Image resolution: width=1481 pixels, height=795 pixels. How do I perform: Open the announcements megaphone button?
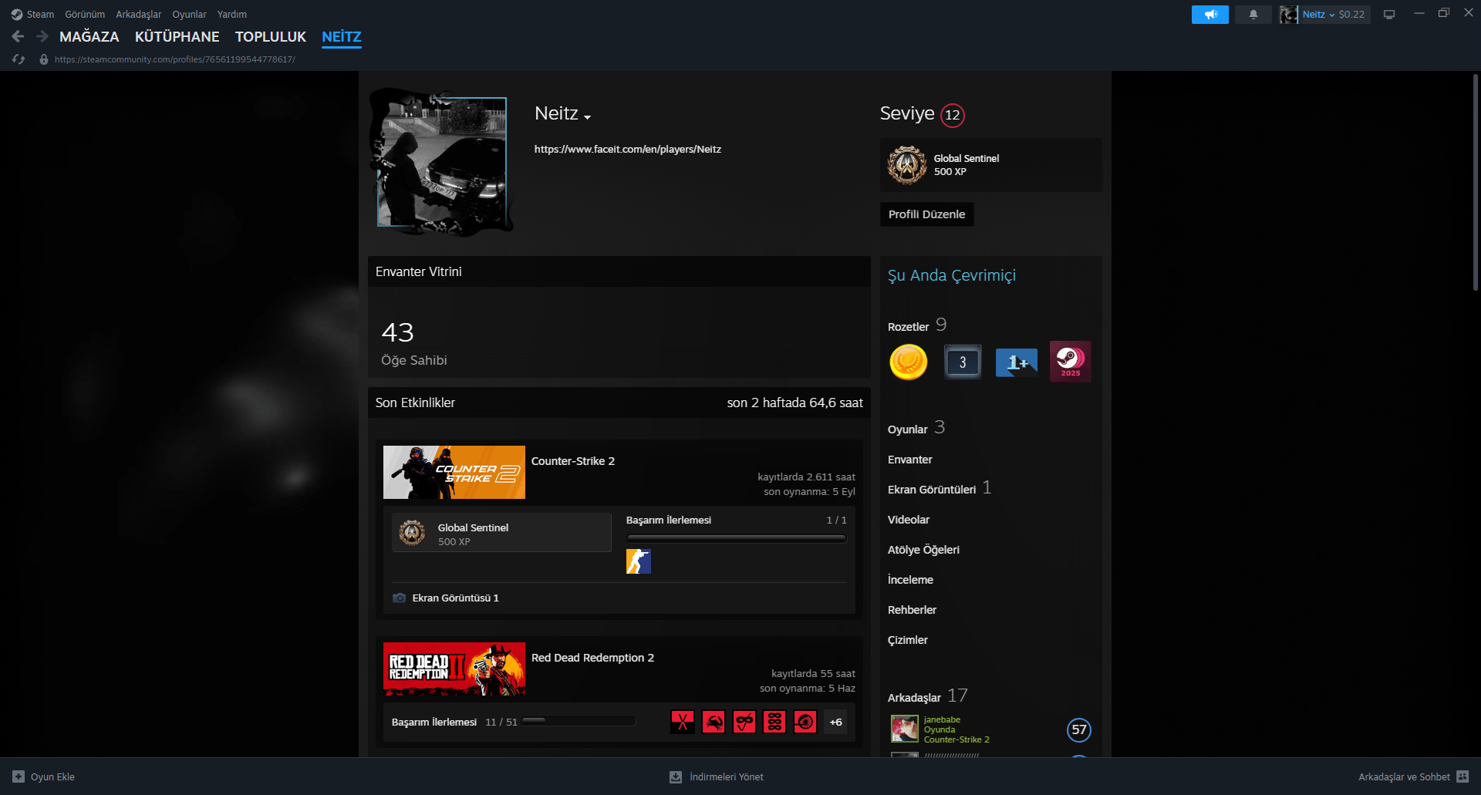point(1210,15)
